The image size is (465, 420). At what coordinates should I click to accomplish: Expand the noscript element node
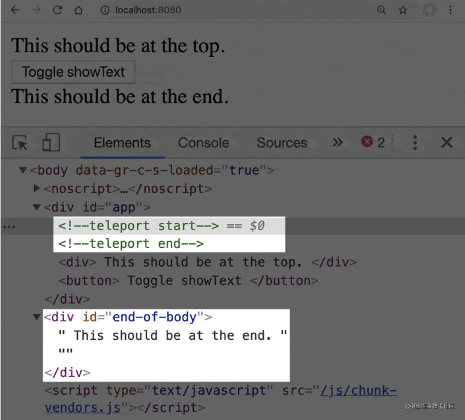(37, 188)
